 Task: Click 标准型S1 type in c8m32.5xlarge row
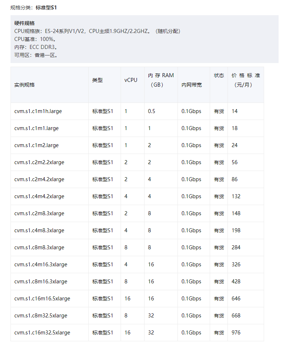tap(103, 316)
